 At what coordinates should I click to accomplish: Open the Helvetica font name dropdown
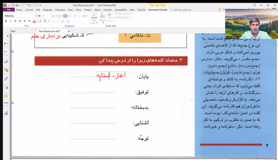[20, 16]
